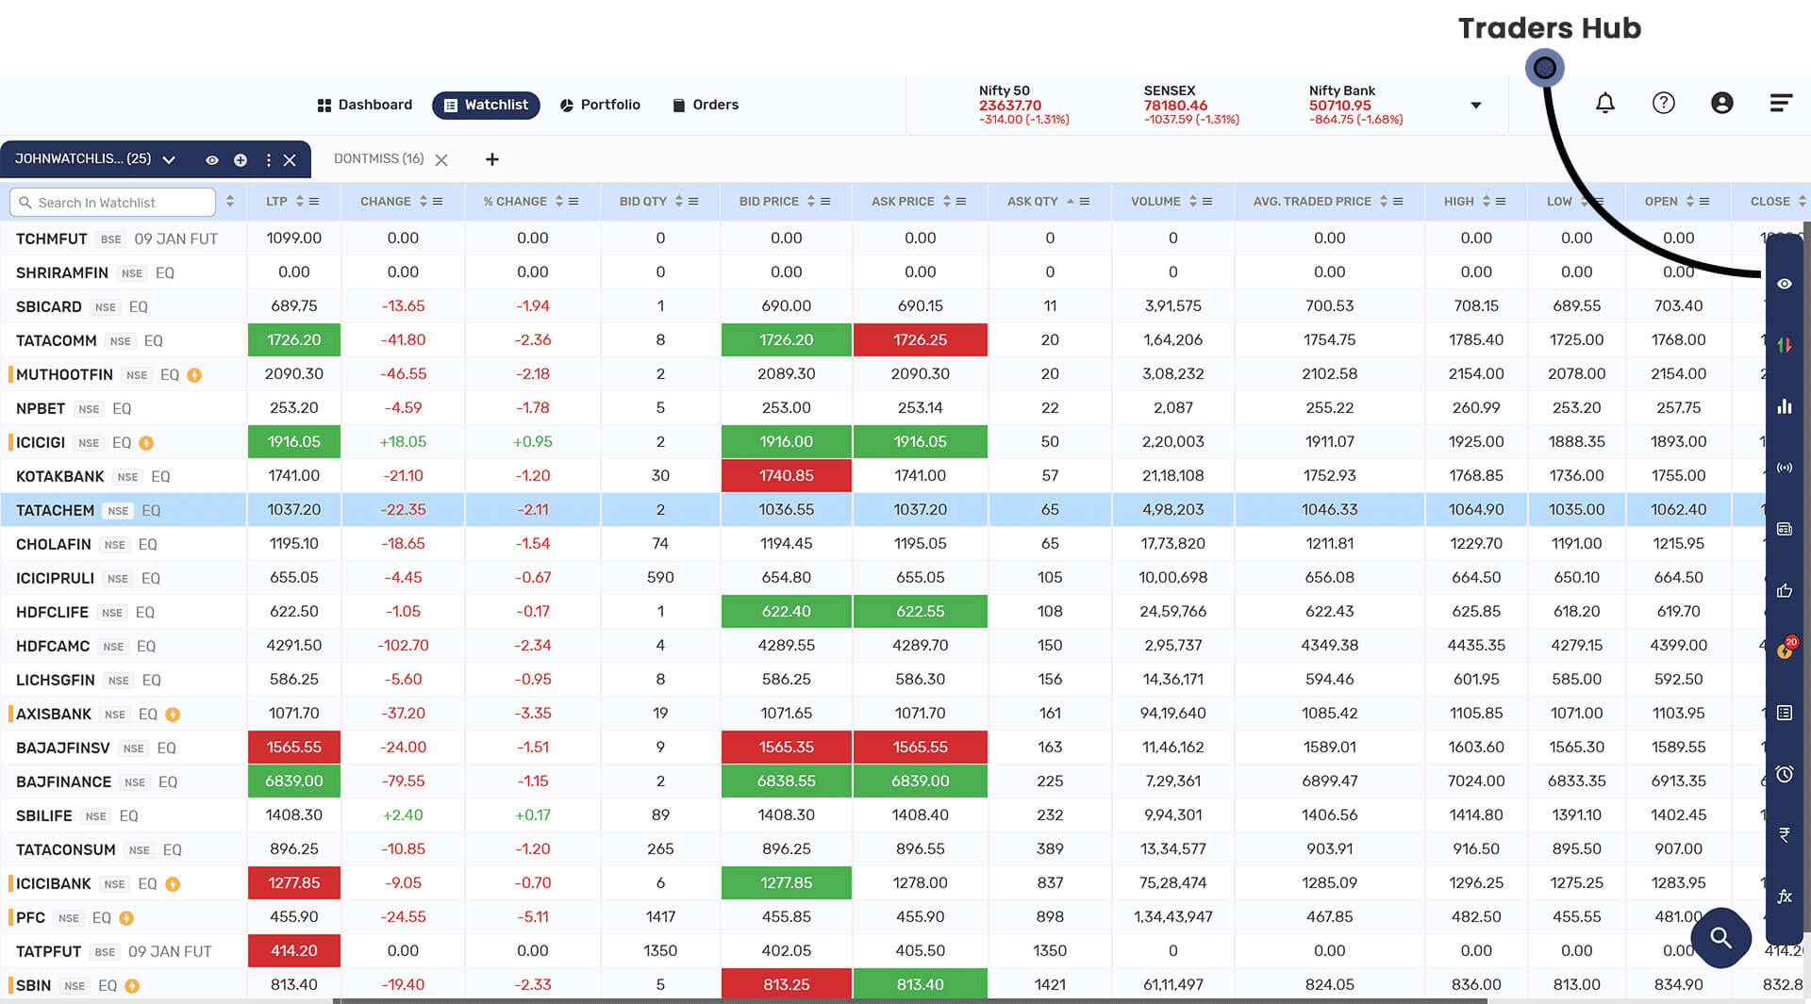Open the list icon in Traders Hub sidebar

pyautogui.click(x=1784, y=713)
